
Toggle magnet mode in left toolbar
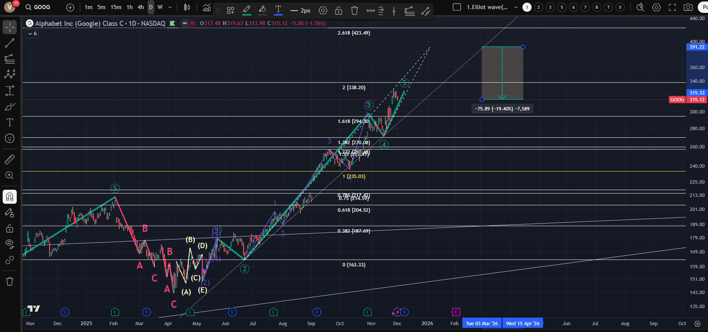coord(10,197)
